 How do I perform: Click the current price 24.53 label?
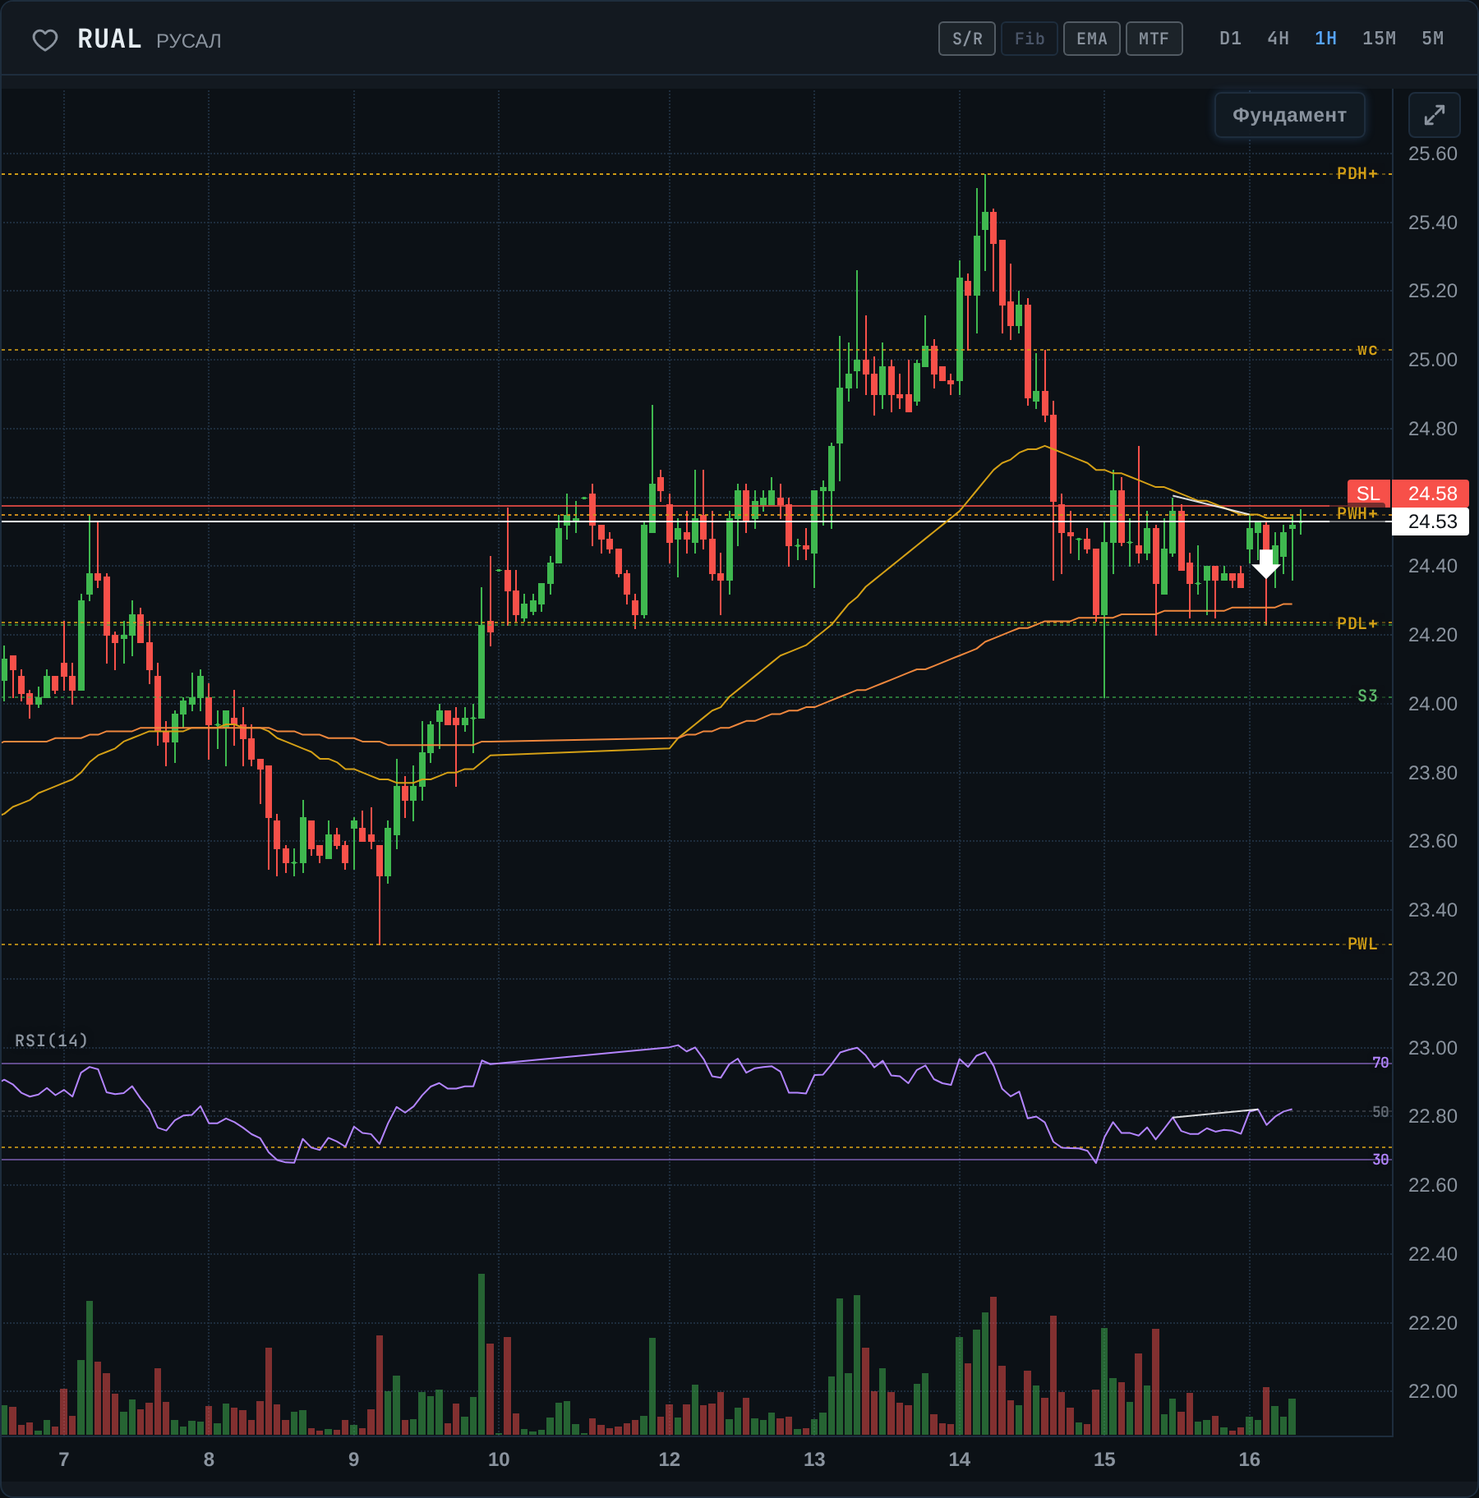pyautogui.click(x=1431, y=522)
